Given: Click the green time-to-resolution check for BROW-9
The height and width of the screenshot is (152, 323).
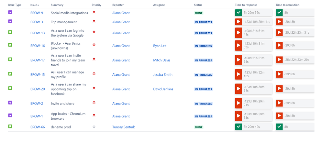Looking at the screenshot, I should pos(279,13).
